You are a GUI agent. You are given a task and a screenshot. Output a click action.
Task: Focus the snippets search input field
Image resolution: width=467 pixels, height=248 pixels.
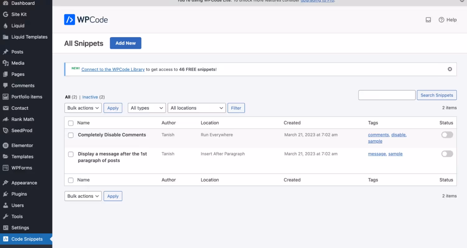coord(387,95)
